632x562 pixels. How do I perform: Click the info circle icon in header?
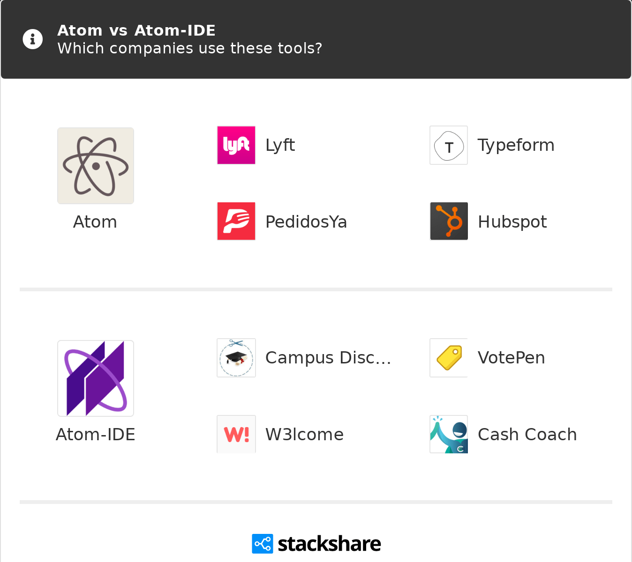pyautogui.click(x=33, y=39)
